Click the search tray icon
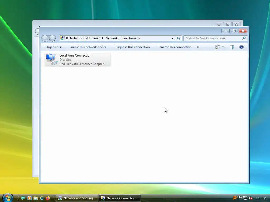This screenshot has width=270, height=202. (x=234, y=198)
